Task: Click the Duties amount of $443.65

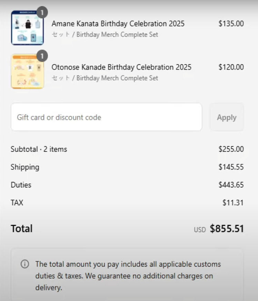Action: point(231,185)
